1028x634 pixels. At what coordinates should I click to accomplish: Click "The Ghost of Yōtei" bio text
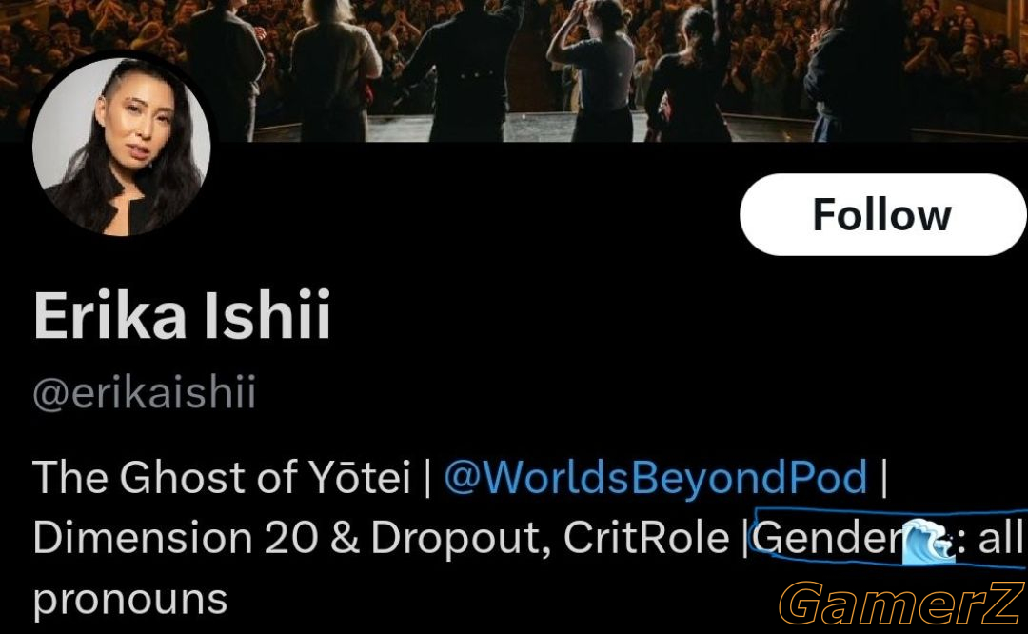tap(222, 477)
